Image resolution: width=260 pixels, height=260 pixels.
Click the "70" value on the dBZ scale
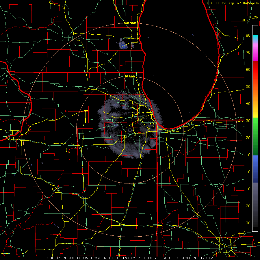coord(248,52)
